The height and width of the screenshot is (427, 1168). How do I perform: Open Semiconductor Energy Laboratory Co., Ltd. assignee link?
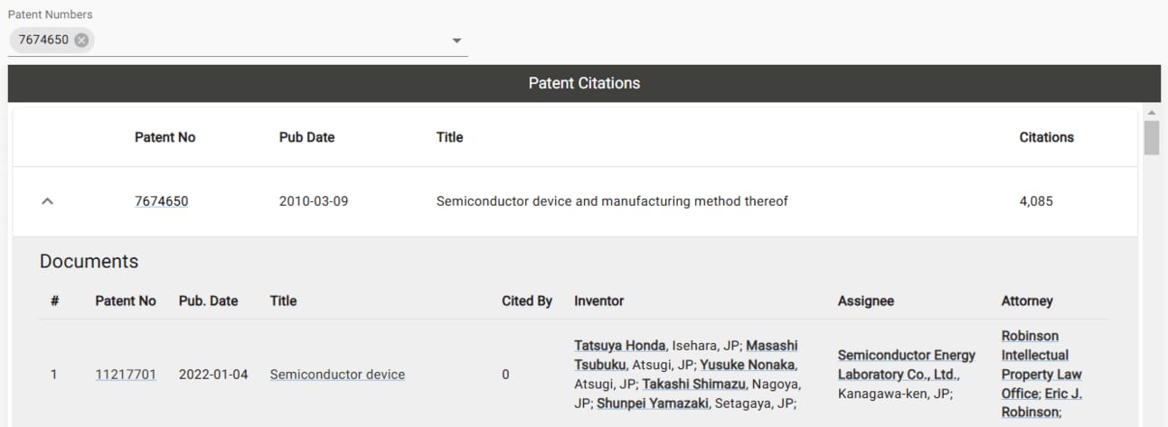point(907,365)
